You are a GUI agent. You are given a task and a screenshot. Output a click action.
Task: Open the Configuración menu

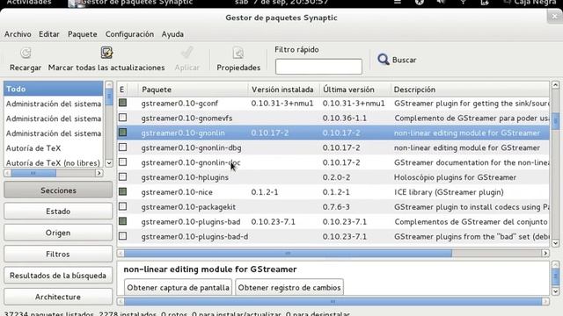[x=129, y=34]
